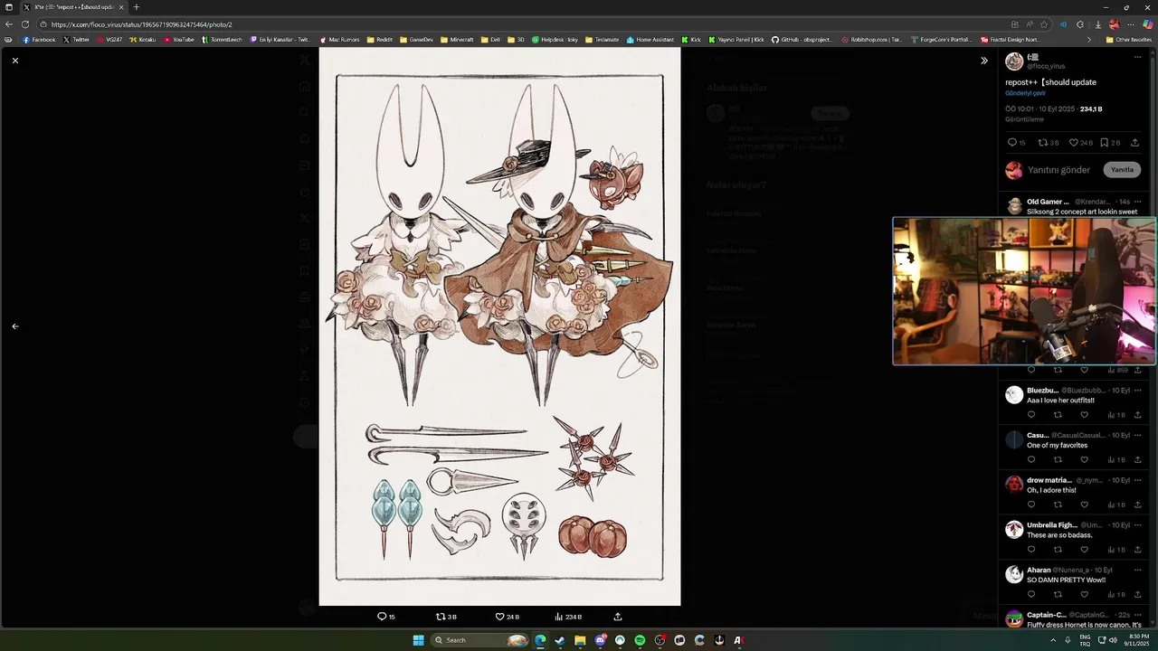
Task: Expand Other favorites folder
Action: (x=1129, y=40)
